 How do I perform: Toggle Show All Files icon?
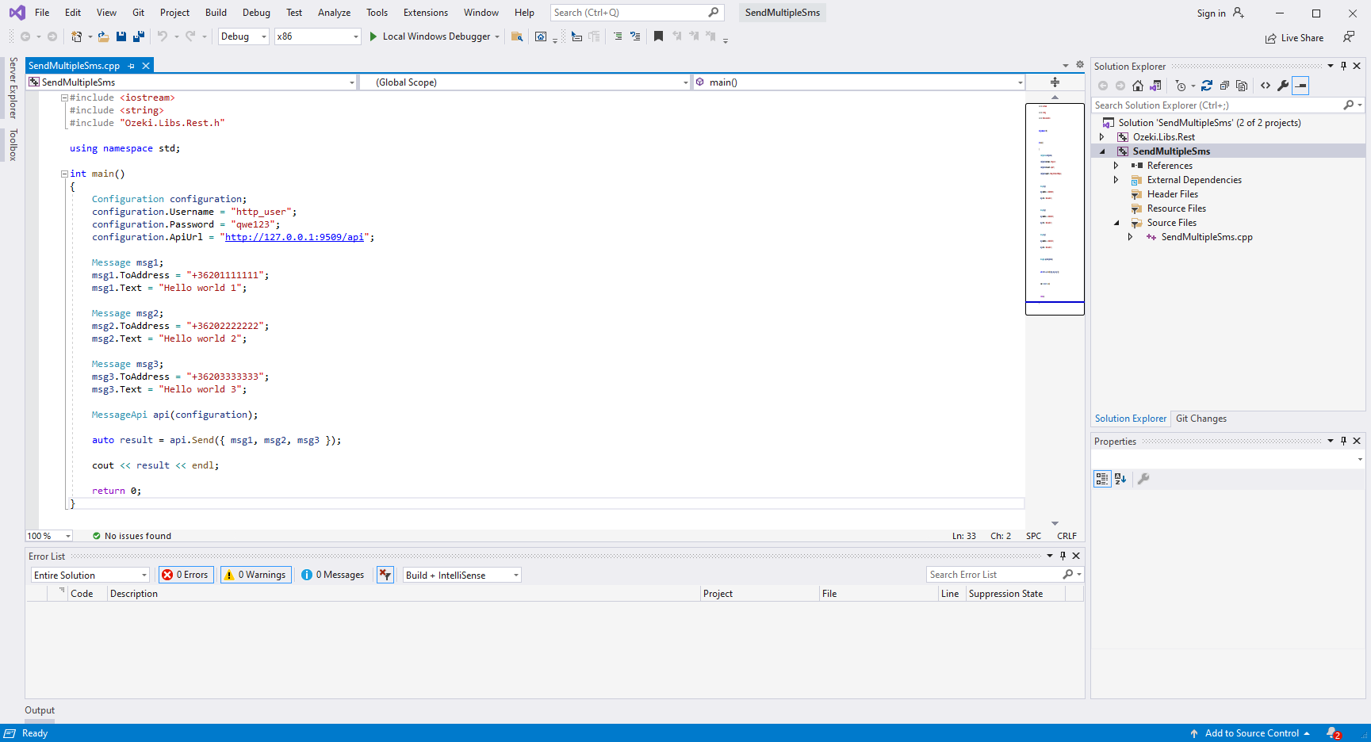pyautogui.click(x=1242, y=86)
